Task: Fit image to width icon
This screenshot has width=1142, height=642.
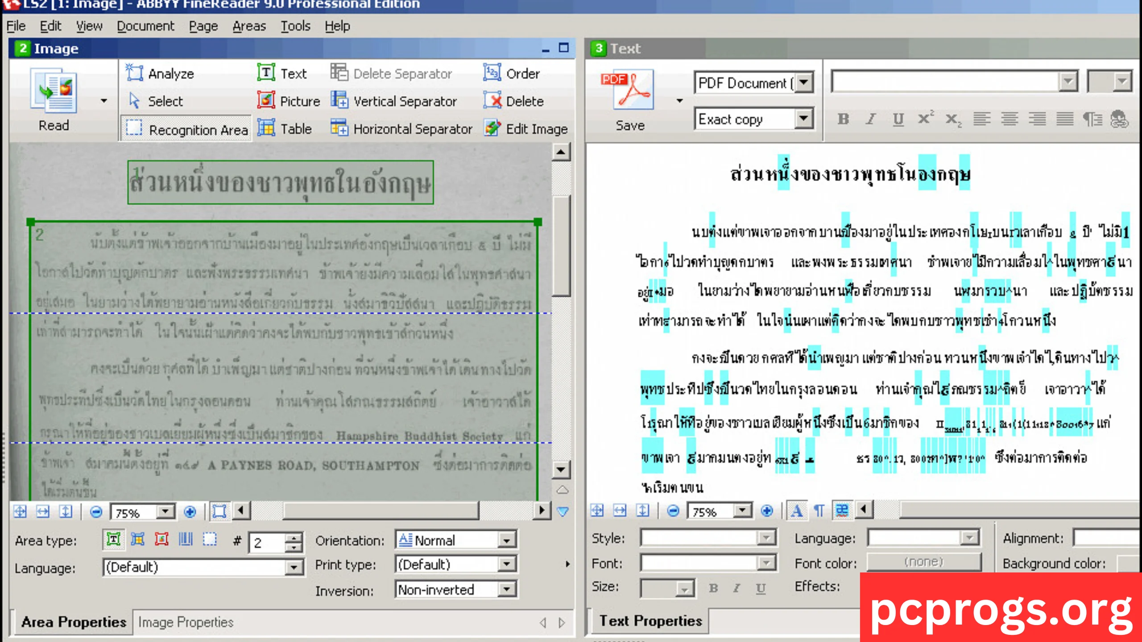Action: coord(42,511)
